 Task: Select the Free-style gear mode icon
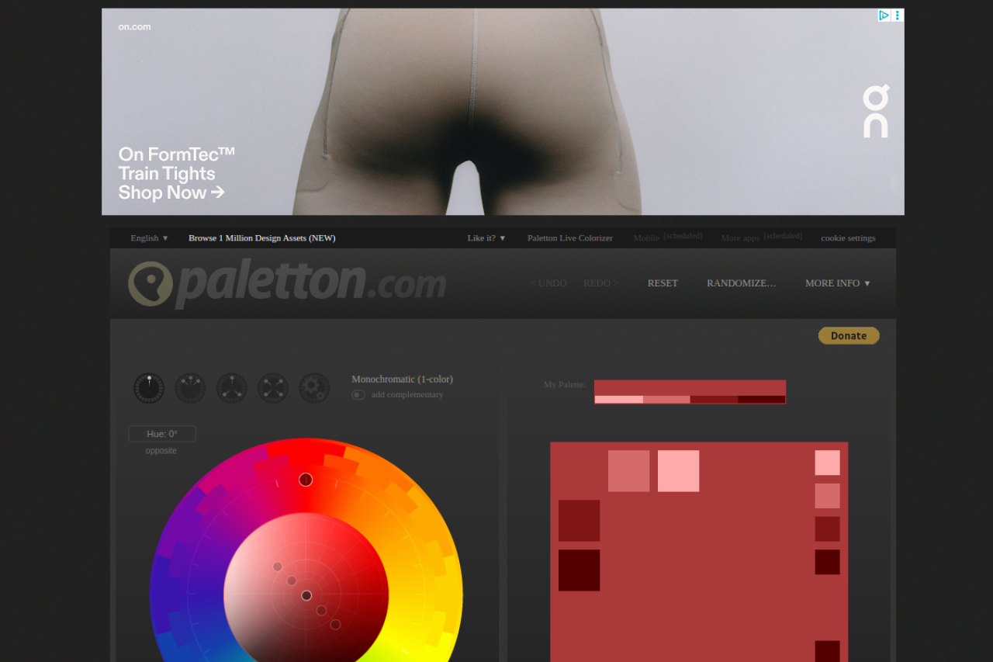tap(314, 388)
